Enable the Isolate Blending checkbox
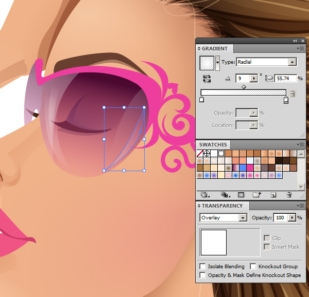 tap(203, 267)
